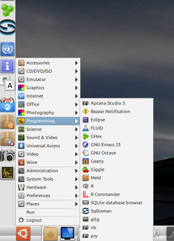This screenshot has height=241, width=174.
Task: Launch R Commander
Action: pos(117,194)
